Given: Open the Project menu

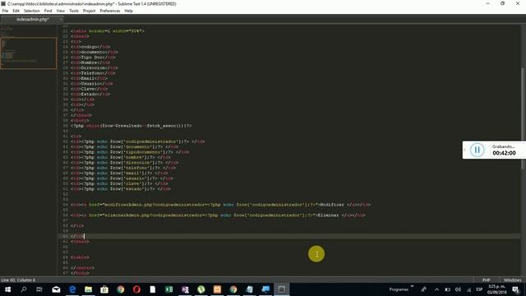Looking at the screenshot, I should click(90, 11).
